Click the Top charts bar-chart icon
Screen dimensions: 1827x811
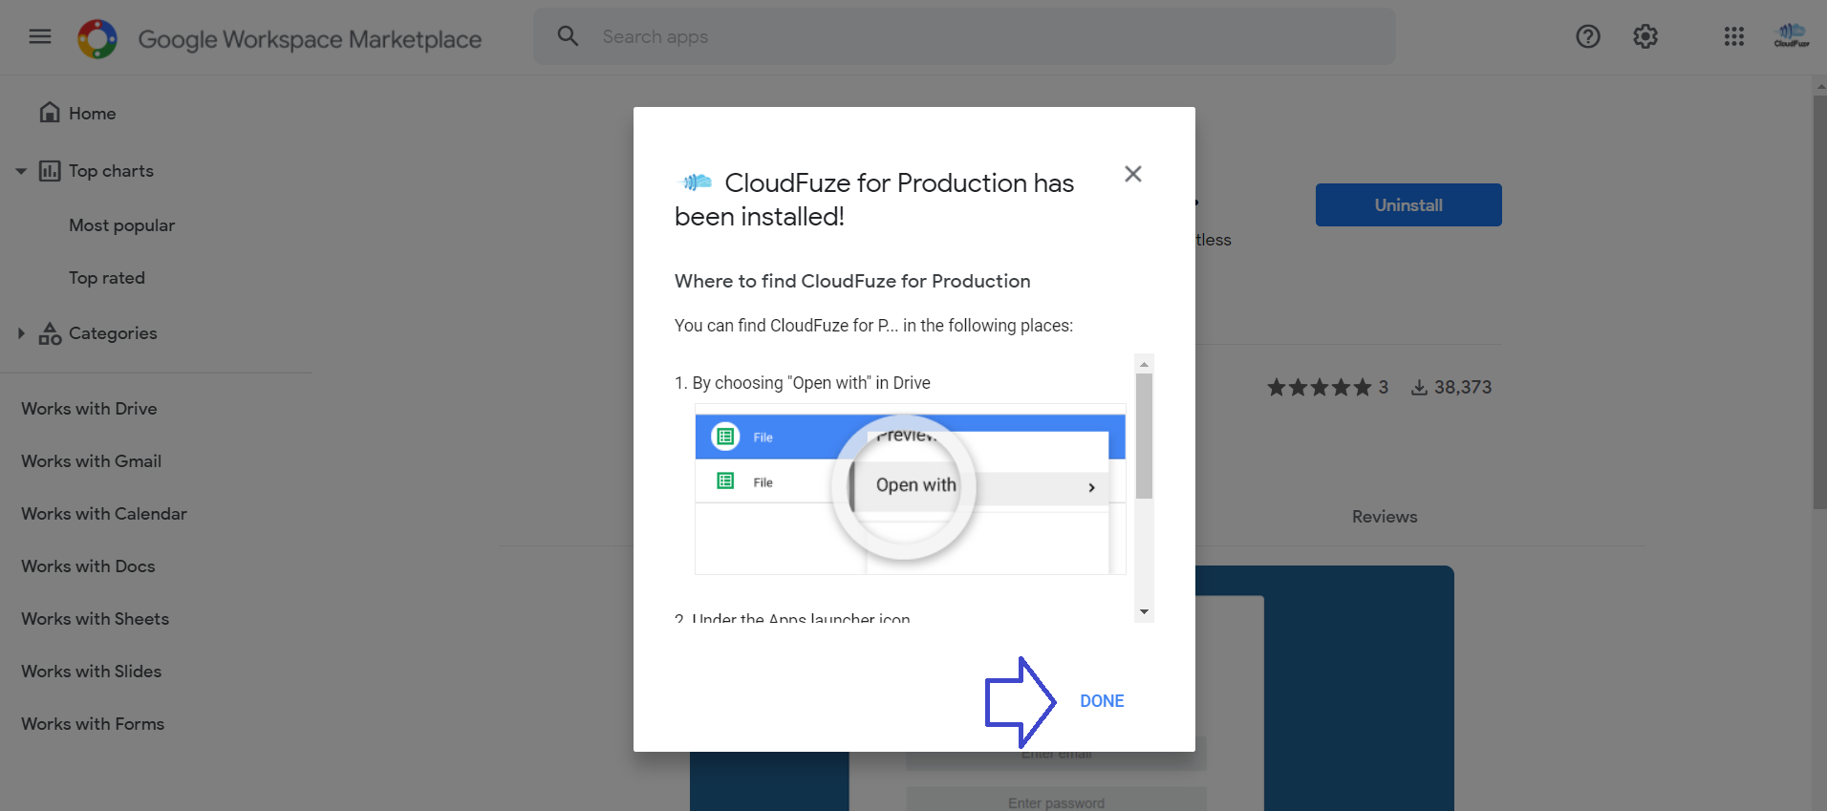pyautogui.click(x=50, y=171)
